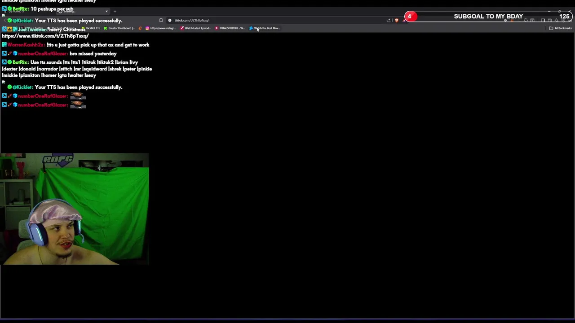Open the Watch the Best Movies bookmark
Screen dimensions: 575x323
click(x=265, y=28)
